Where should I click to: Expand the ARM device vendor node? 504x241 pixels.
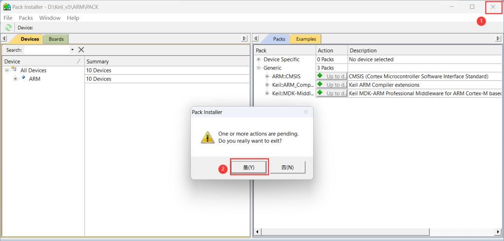pyautogui.click(x=15, y=78)
